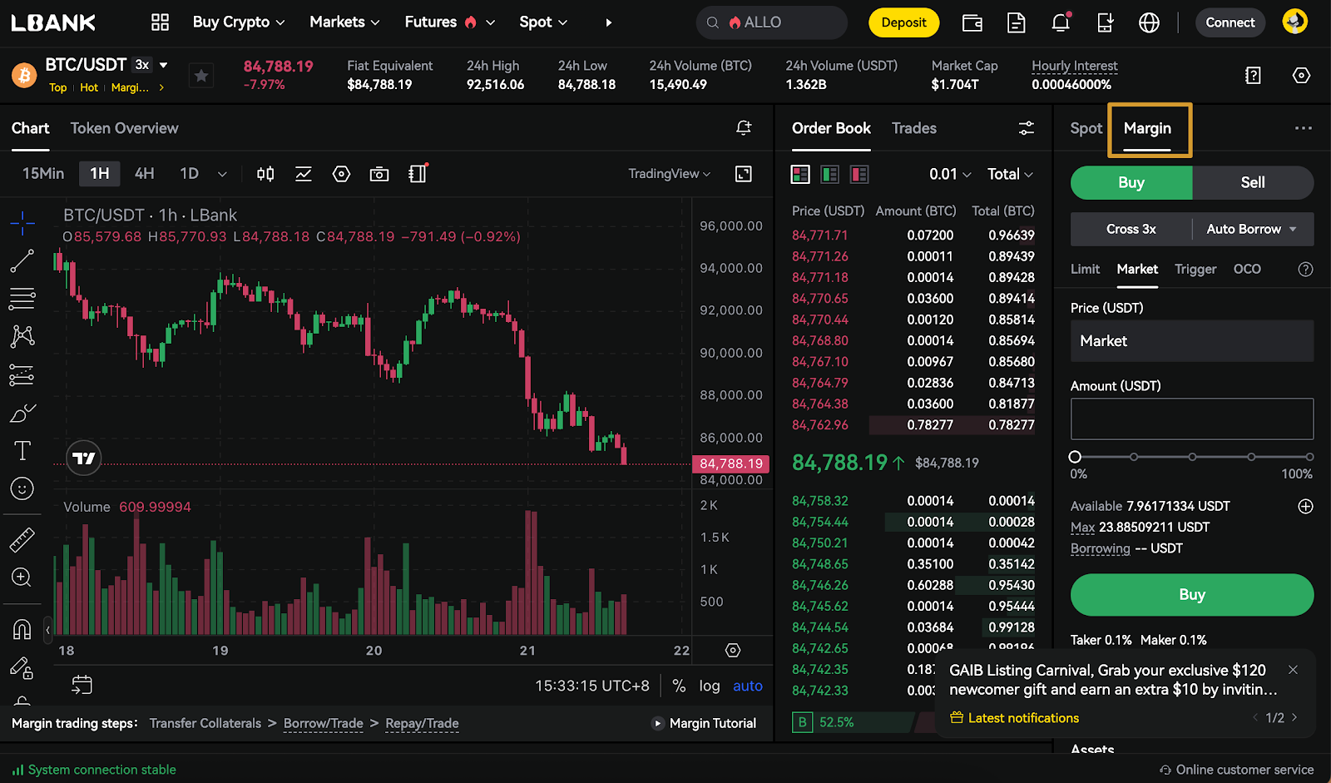Expand the 0.01 price precision dropdown

click(949, 174)
